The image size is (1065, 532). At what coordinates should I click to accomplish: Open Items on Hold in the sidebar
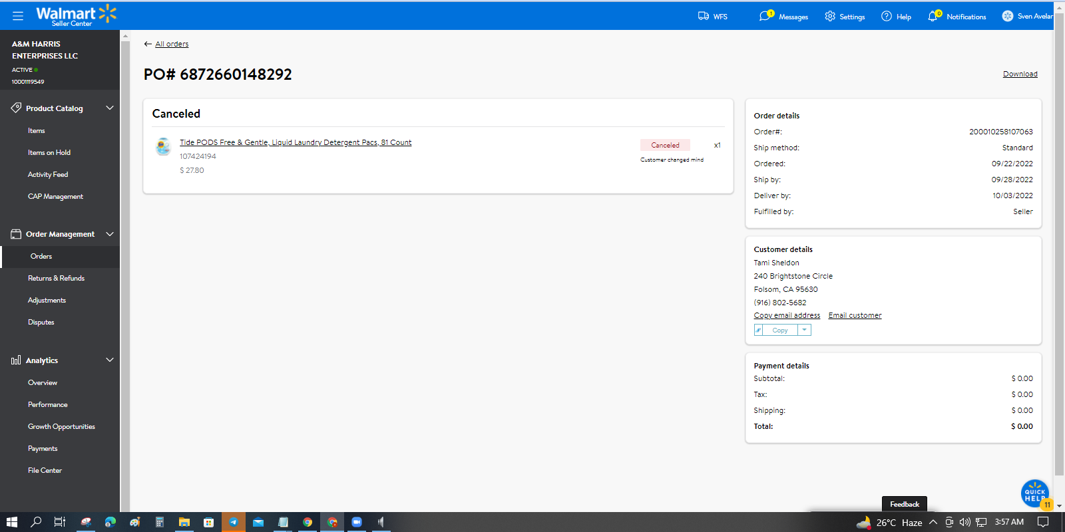tap(49, 152)
